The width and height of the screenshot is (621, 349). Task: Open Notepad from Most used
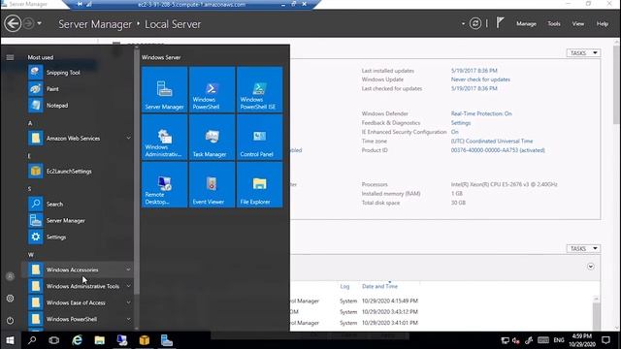[x=78, y=106]
